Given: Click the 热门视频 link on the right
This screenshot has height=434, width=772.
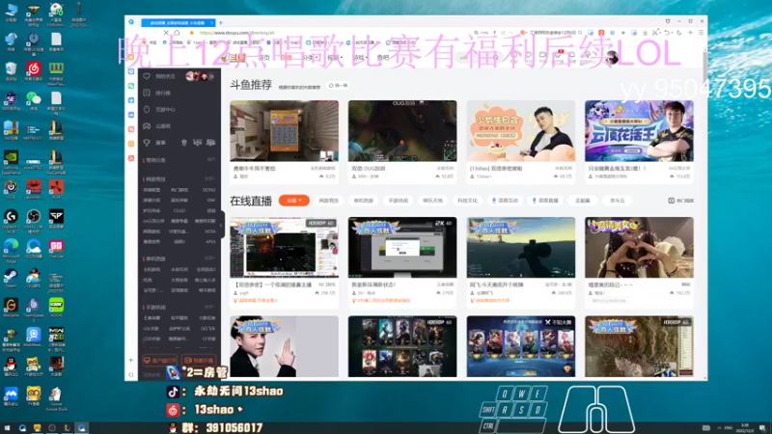Looking at the screenshot, I should point(681,201).
